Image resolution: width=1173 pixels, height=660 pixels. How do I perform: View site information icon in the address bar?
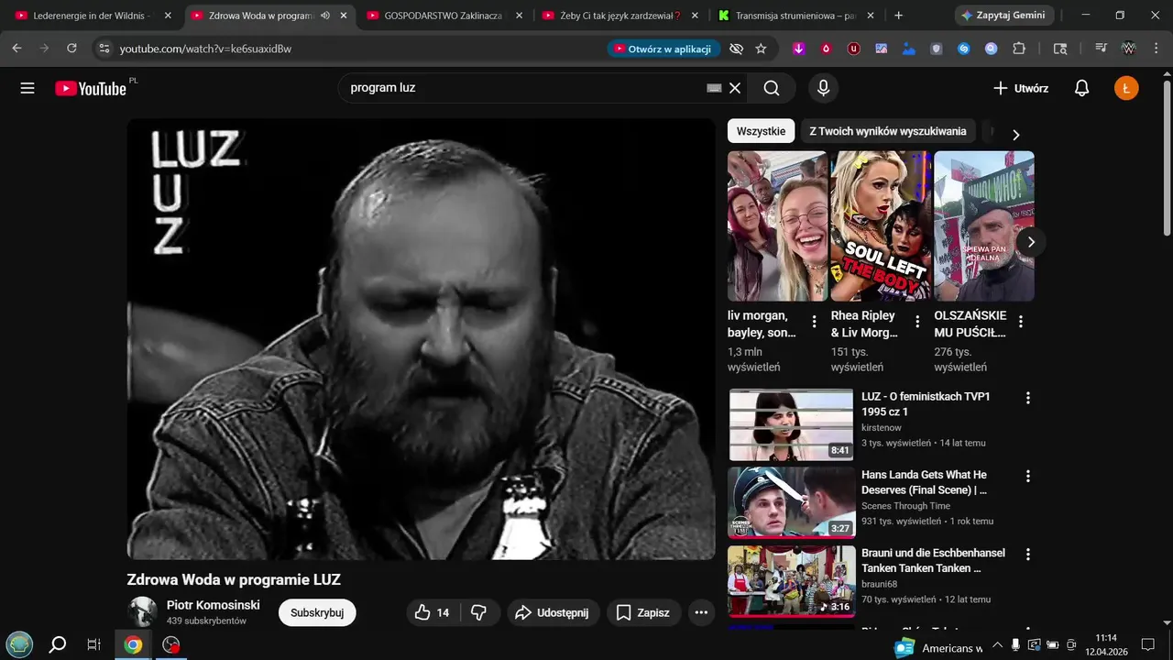coord(104,49)
